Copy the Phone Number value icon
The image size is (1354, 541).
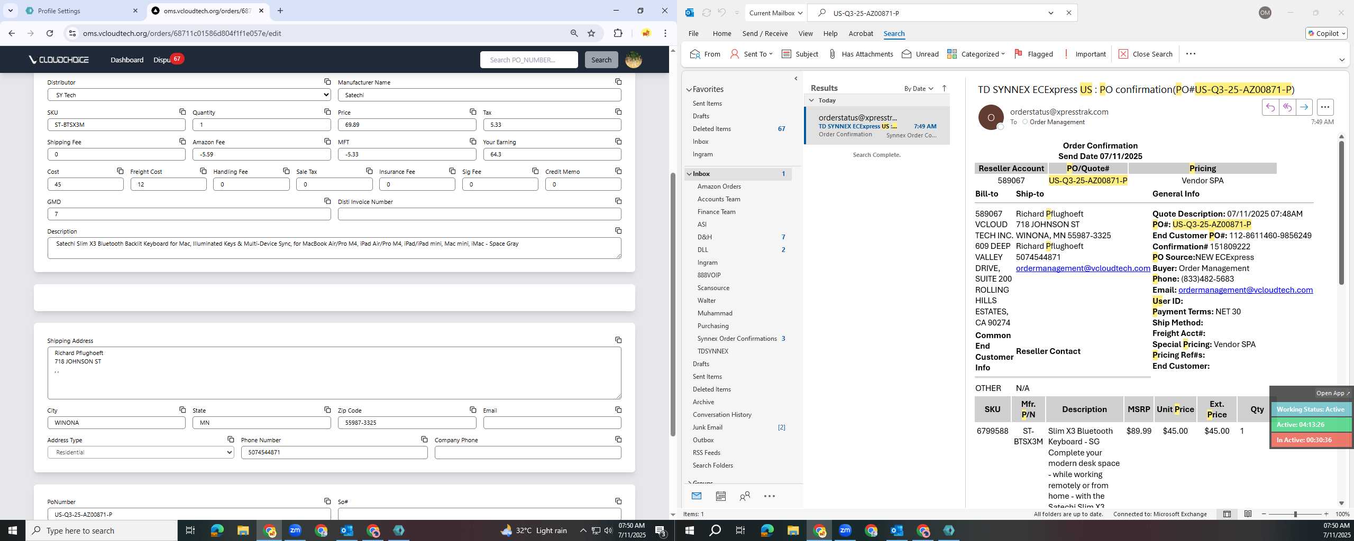click(424, 439)
